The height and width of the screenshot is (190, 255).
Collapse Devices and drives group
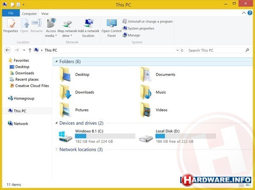(57, 123)
